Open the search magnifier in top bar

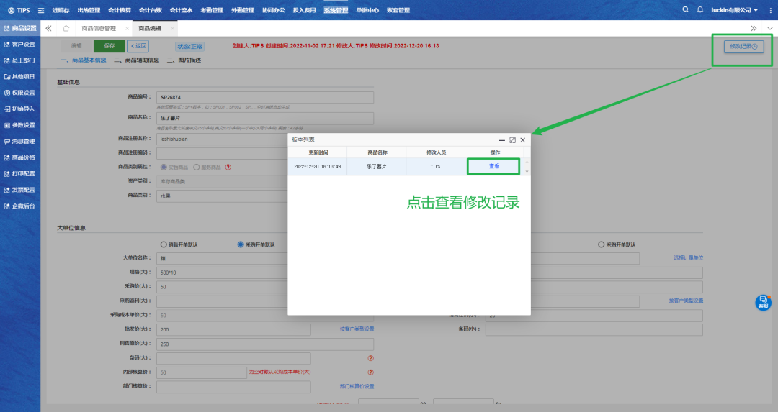pyautogui.click(x=685, y=10)
